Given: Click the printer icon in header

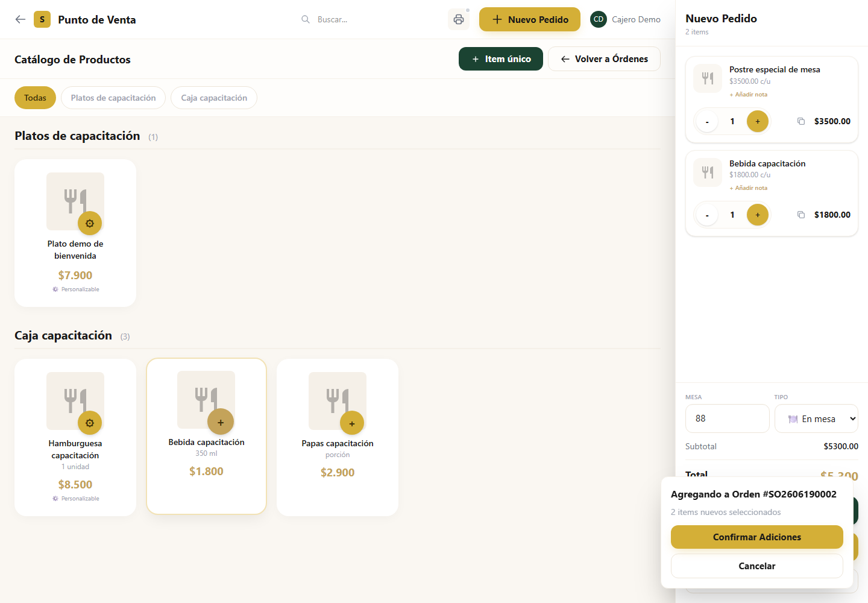Looking at the screenshot, I should tap(459, 19).
